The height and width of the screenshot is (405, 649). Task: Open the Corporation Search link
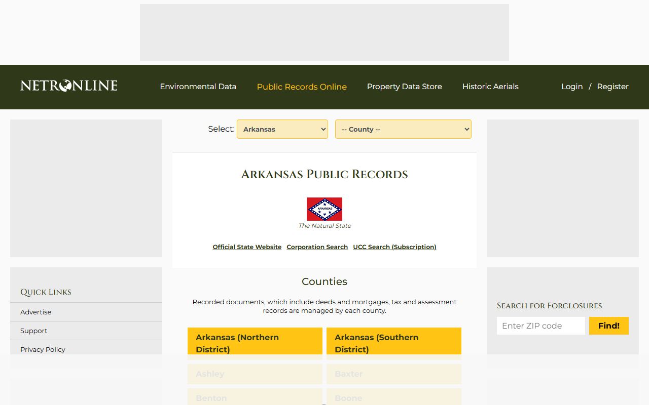tap(317, 247)
